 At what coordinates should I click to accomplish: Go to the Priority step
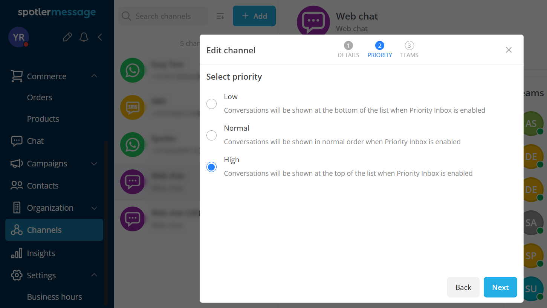380,50
